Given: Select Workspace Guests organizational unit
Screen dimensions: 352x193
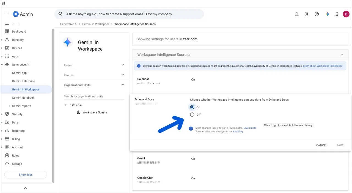Looking at the screenshot, I should (95, 112).
